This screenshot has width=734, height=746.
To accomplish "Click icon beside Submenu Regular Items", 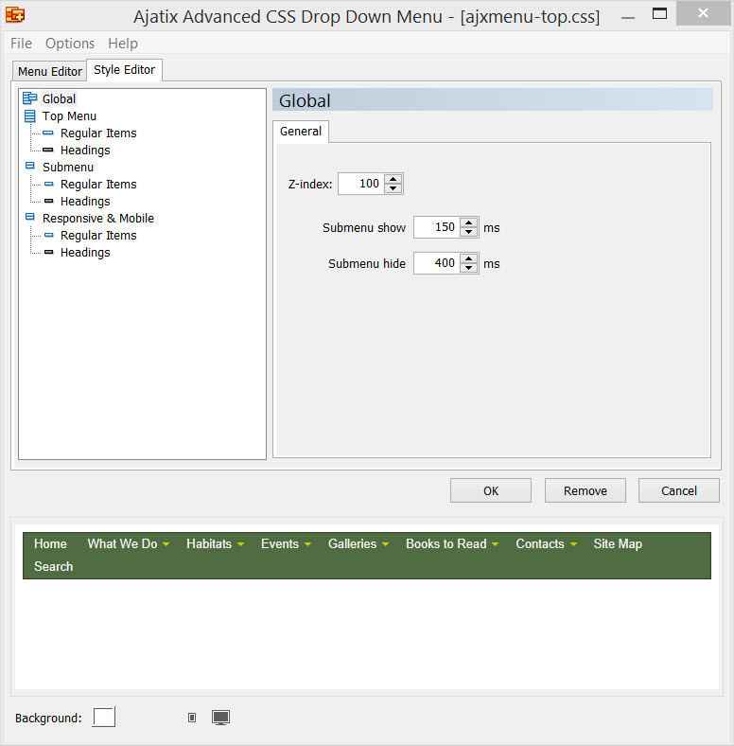I will point(49,184).
